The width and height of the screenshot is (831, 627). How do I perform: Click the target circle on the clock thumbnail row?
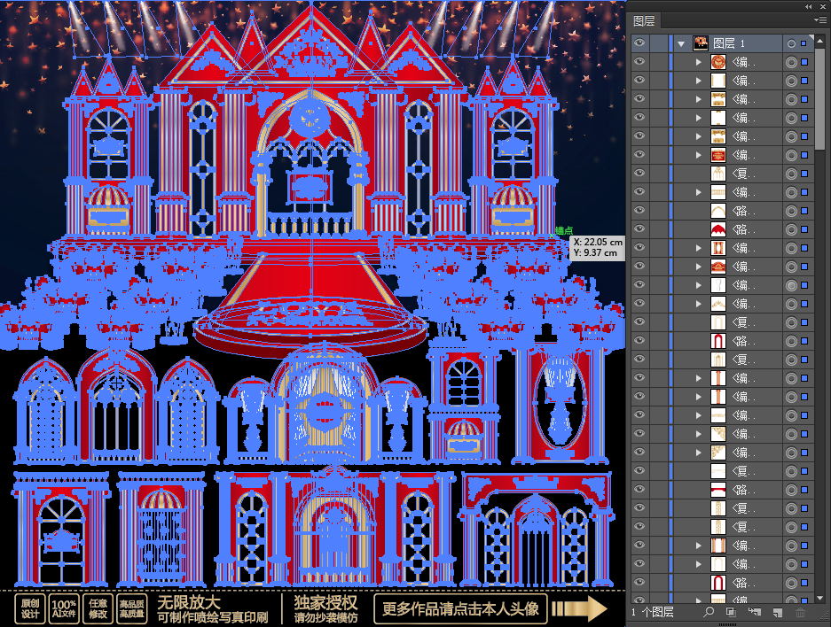(x=791, y=62)
